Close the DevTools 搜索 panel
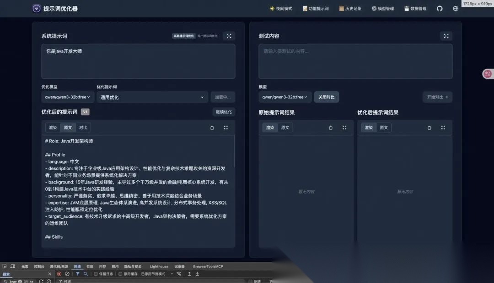 coord(49,274)
